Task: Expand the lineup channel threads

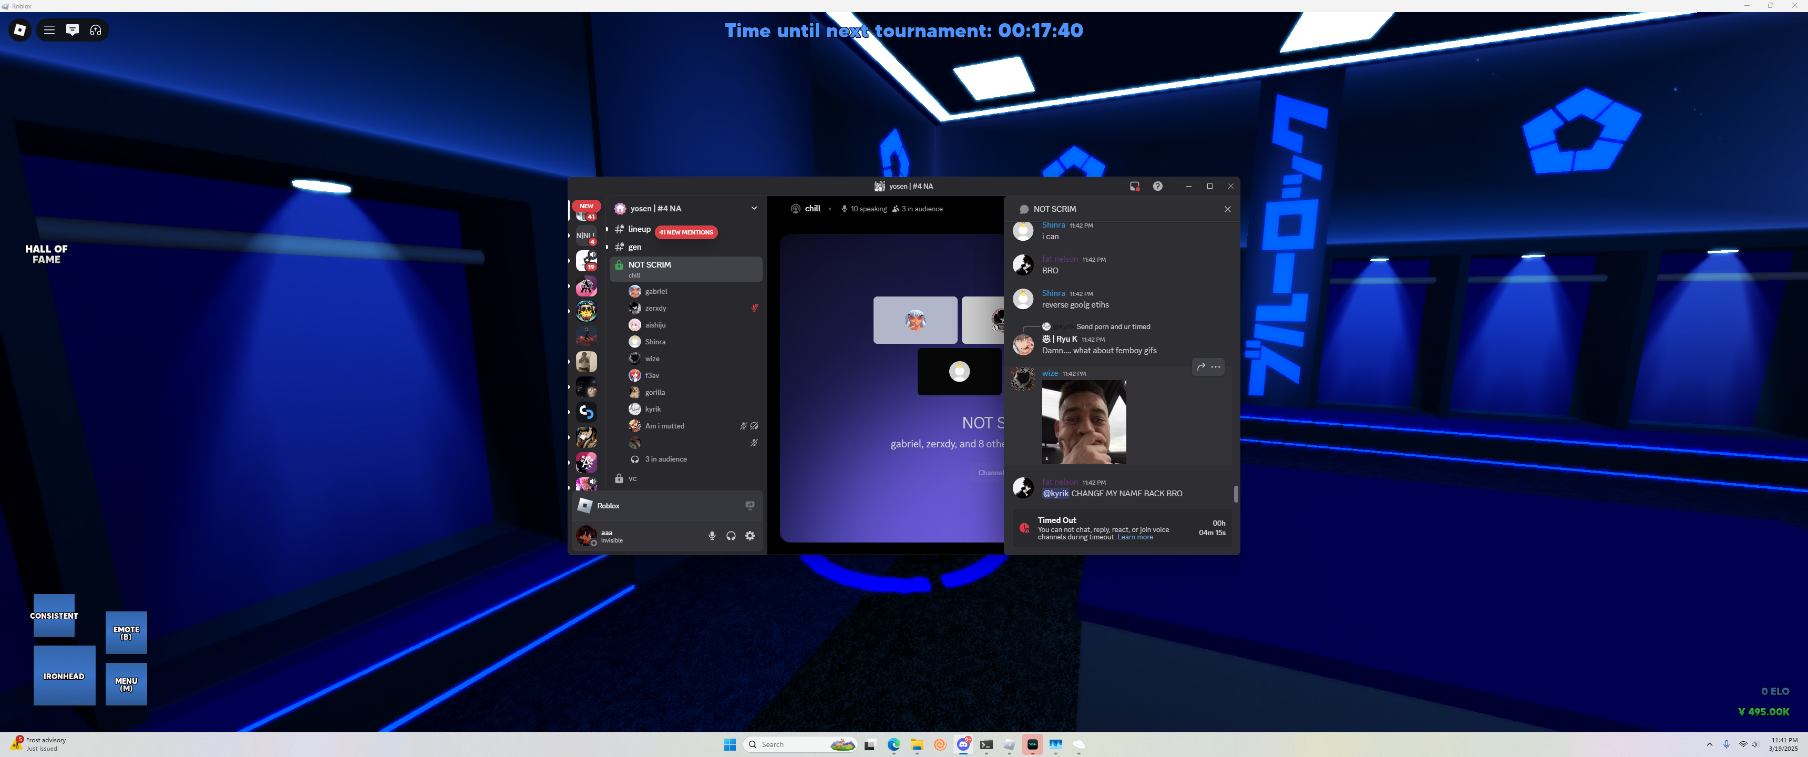Action: click(x=607, y=229)
